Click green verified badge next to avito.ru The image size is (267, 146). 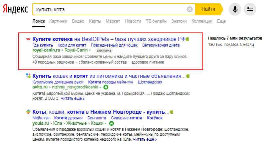coord(106,87)
